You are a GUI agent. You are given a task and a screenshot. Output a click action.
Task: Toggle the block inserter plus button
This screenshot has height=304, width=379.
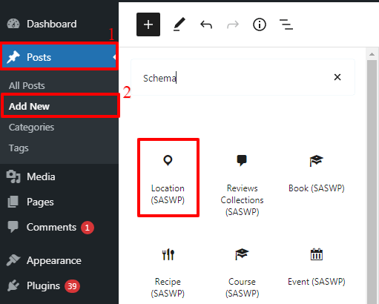pyautogui.click(x=148, y=24)
